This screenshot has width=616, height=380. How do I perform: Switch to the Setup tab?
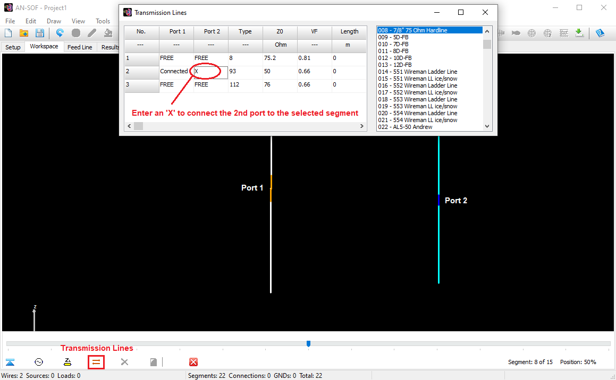(13, 47)
